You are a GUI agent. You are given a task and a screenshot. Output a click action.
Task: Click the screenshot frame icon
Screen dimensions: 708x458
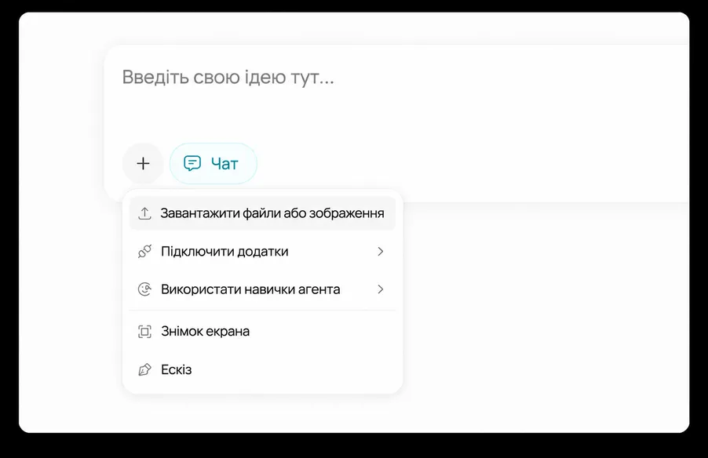(x=144, y=332)
